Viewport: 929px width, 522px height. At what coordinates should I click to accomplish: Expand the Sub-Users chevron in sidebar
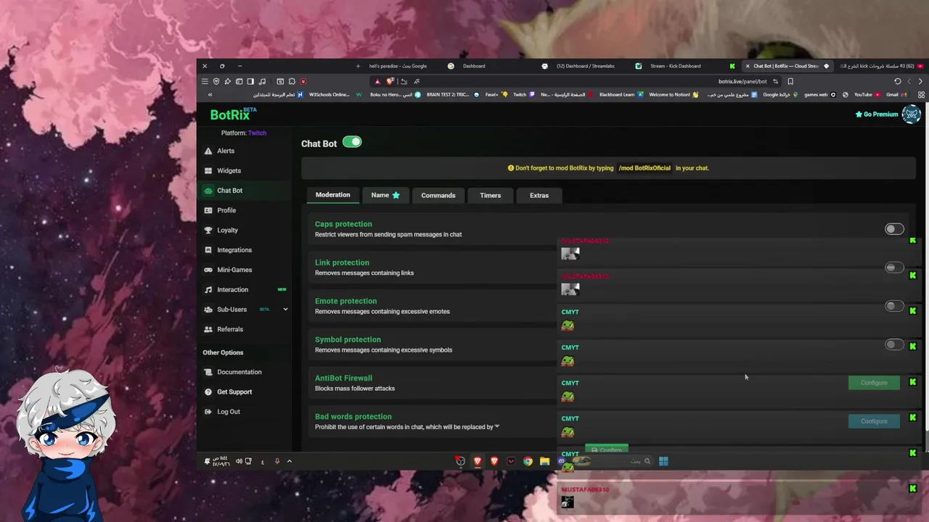tap(285, 310)
